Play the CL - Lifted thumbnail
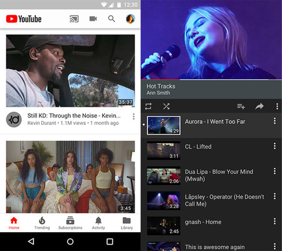This screenshot has height=251, width=282. (164, 151)
